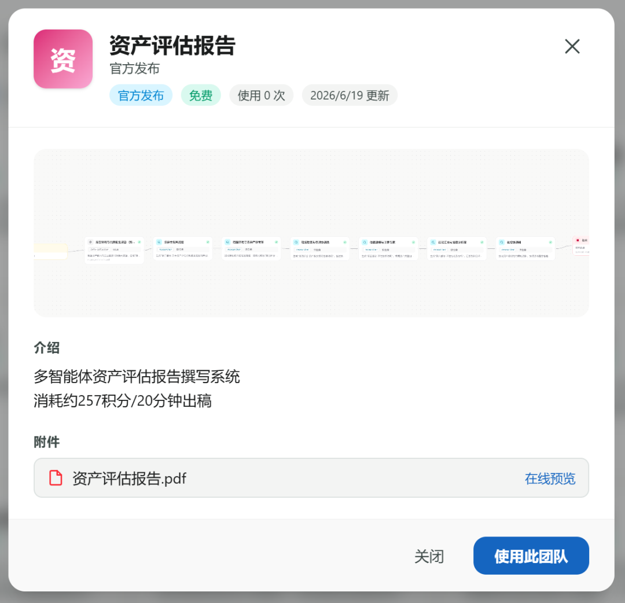The height and width of the screenshot is (603, 625).
Task: Click the 免费 green tag
Action: click(201, 95)
